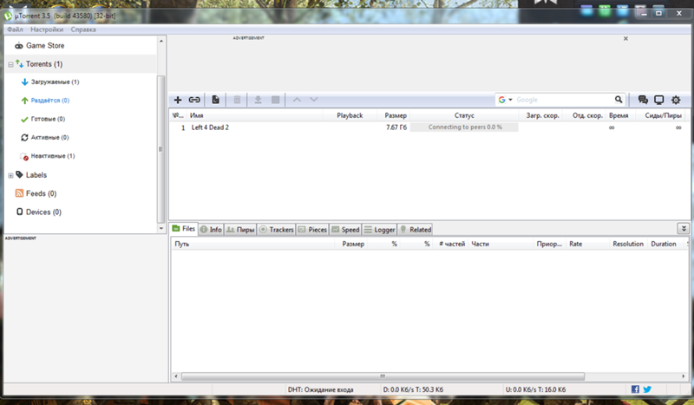Sort torrents by Размер column header
Image resolution: width=694 pixels, height=405 pixels.
[396, 115]
